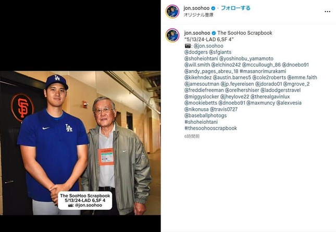Click the 6時間前 timestamp
This screenshot has height=232, width=336.
click(192, 136)
